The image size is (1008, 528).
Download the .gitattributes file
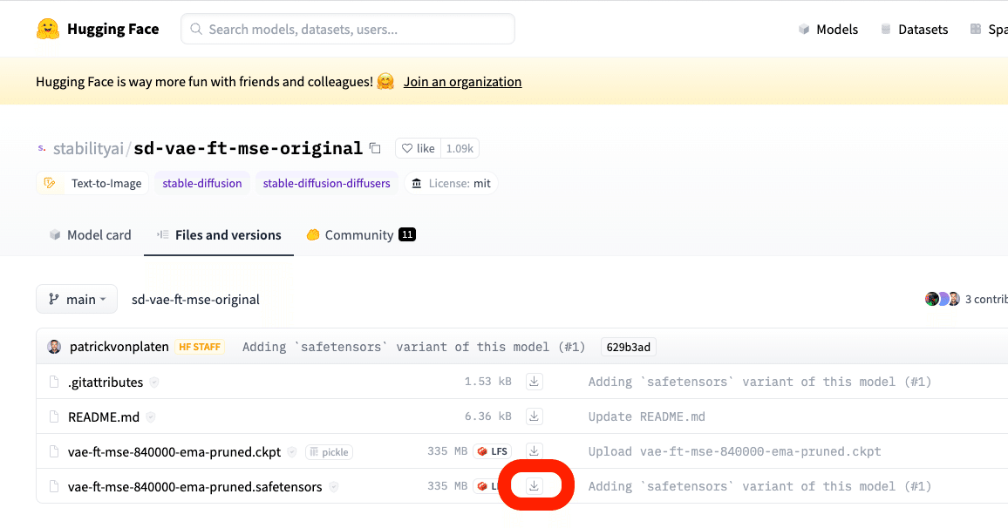pyautogui.click(x=535, y=382)
